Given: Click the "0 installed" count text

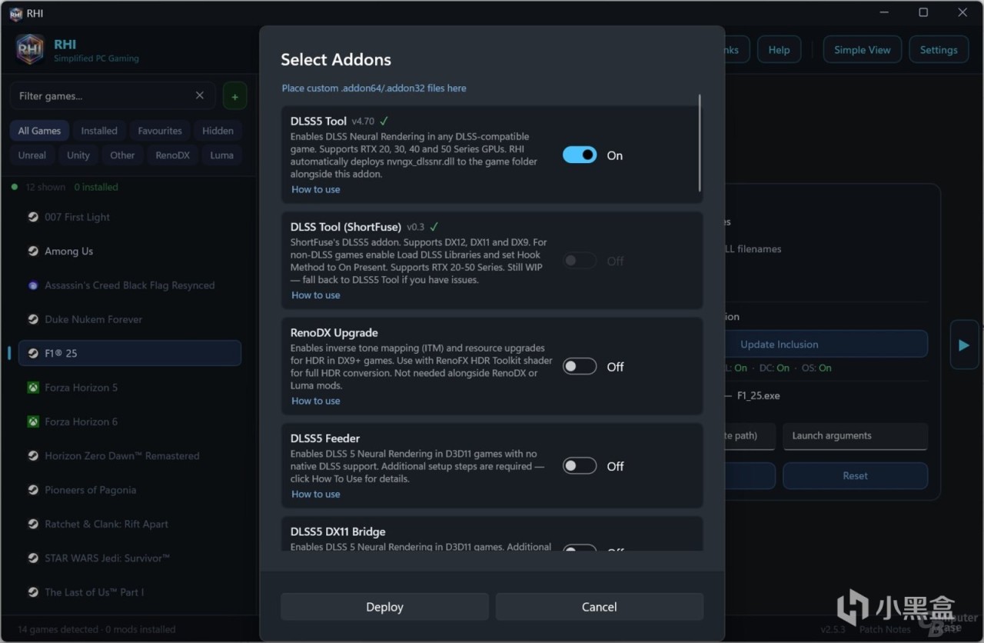Looking at the screenshot, I should (x=96, y=188).
